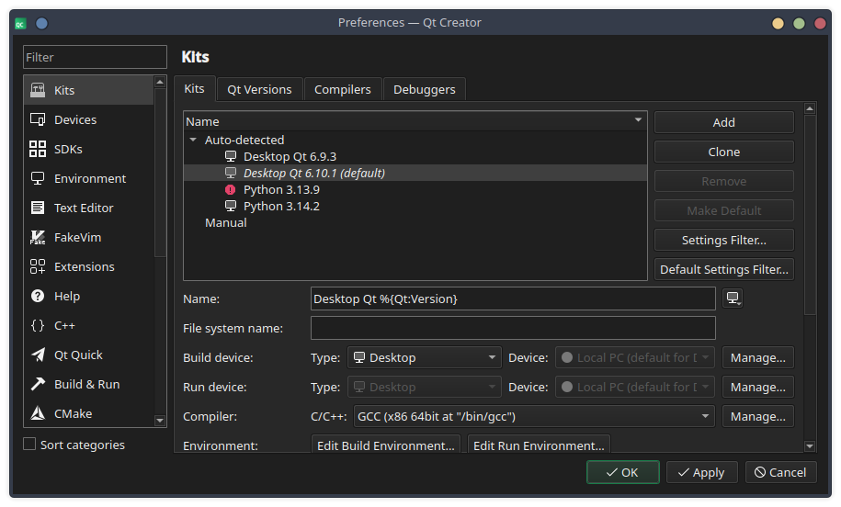841x507 pixels.
Task: Select the Python 3.13.9 kit
Action: click(281, 190)
